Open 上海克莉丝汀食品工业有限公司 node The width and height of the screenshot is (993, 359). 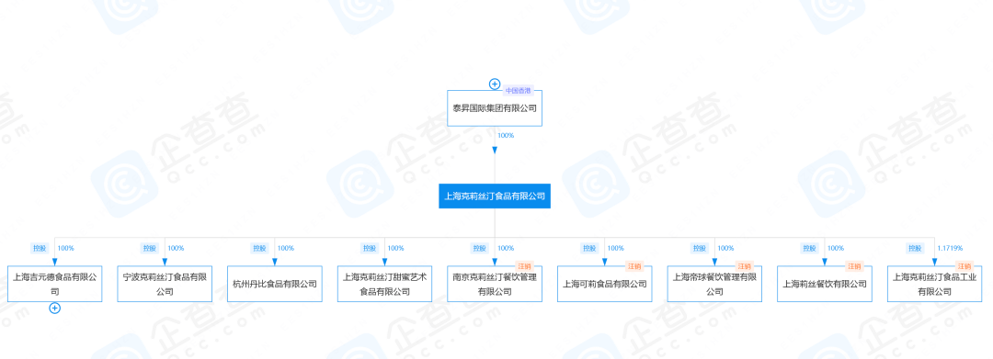(935, 284)
